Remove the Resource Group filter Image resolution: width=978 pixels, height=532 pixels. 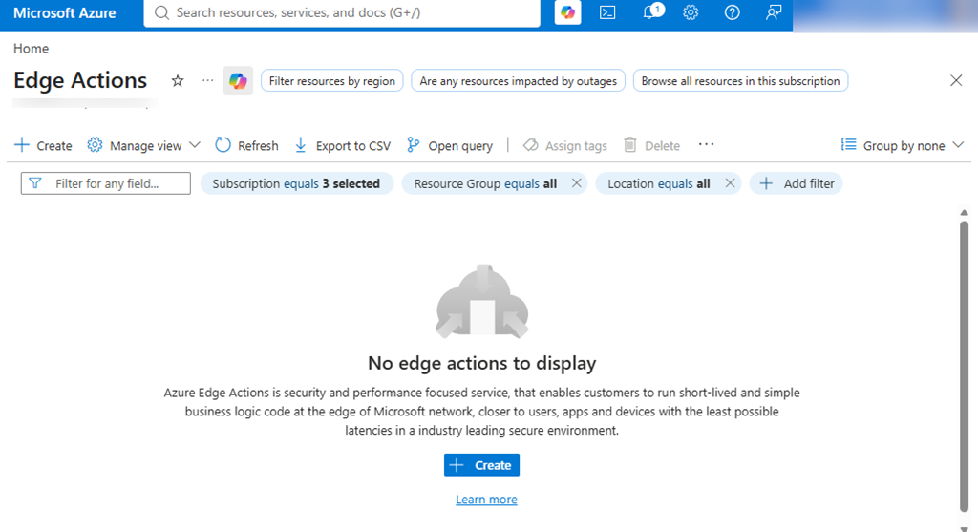(576, 183)
